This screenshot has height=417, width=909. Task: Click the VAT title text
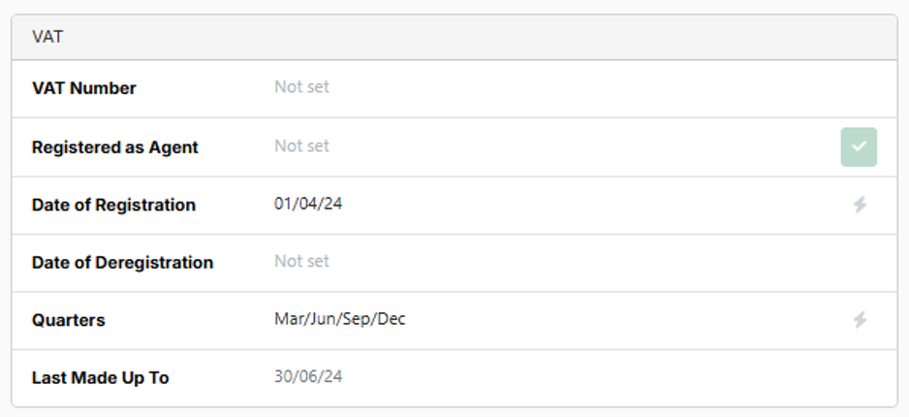[47, 37]
